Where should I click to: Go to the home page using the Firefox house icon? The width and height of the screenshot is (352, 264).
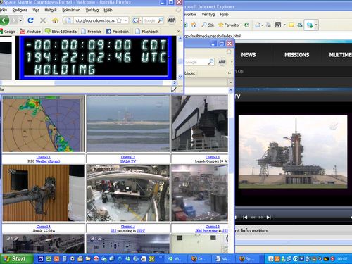point(55,20)
